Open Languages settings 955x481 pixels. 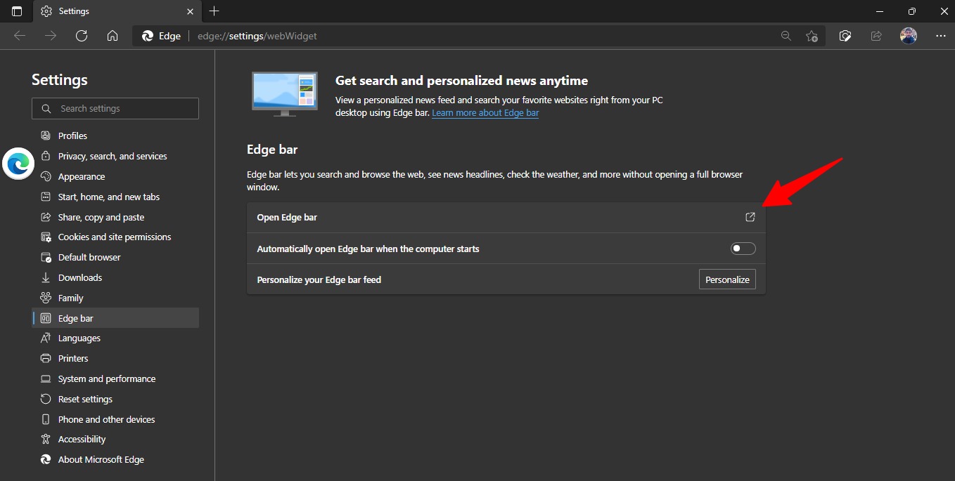[115, 338]
